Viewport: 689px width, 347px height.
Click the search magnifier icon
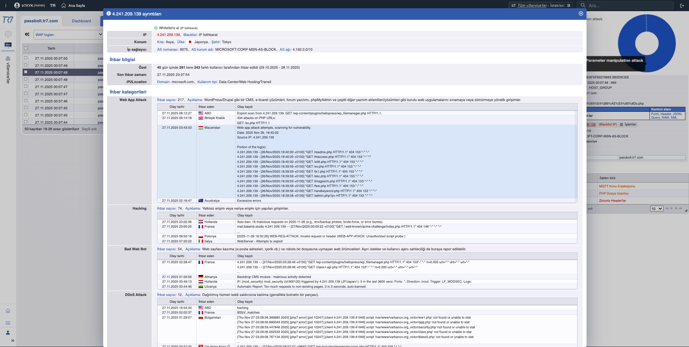(583, 5)
